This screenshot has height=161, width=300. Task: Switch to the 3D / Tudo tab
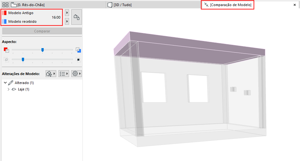[x=119, y=5]
